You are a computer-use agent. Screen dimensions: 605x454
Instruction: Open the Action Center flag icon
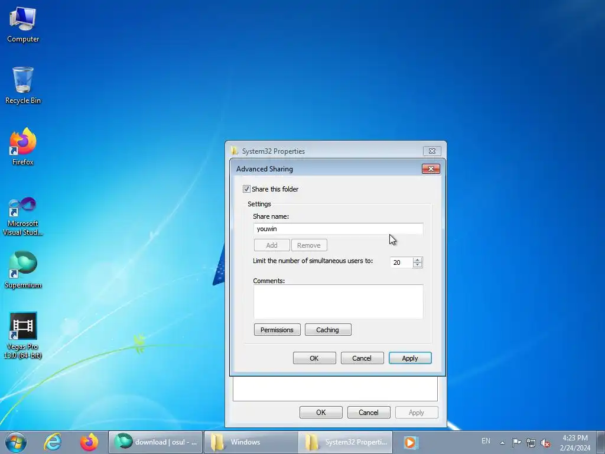[516, 443]
